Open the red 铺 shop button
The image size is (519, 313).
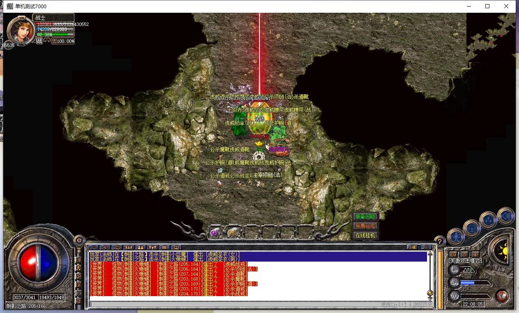point(501,296)
